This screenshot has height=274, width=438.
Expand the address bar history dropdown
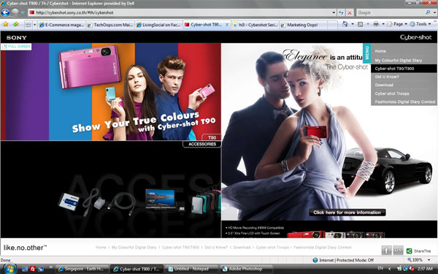click(334, 12)
